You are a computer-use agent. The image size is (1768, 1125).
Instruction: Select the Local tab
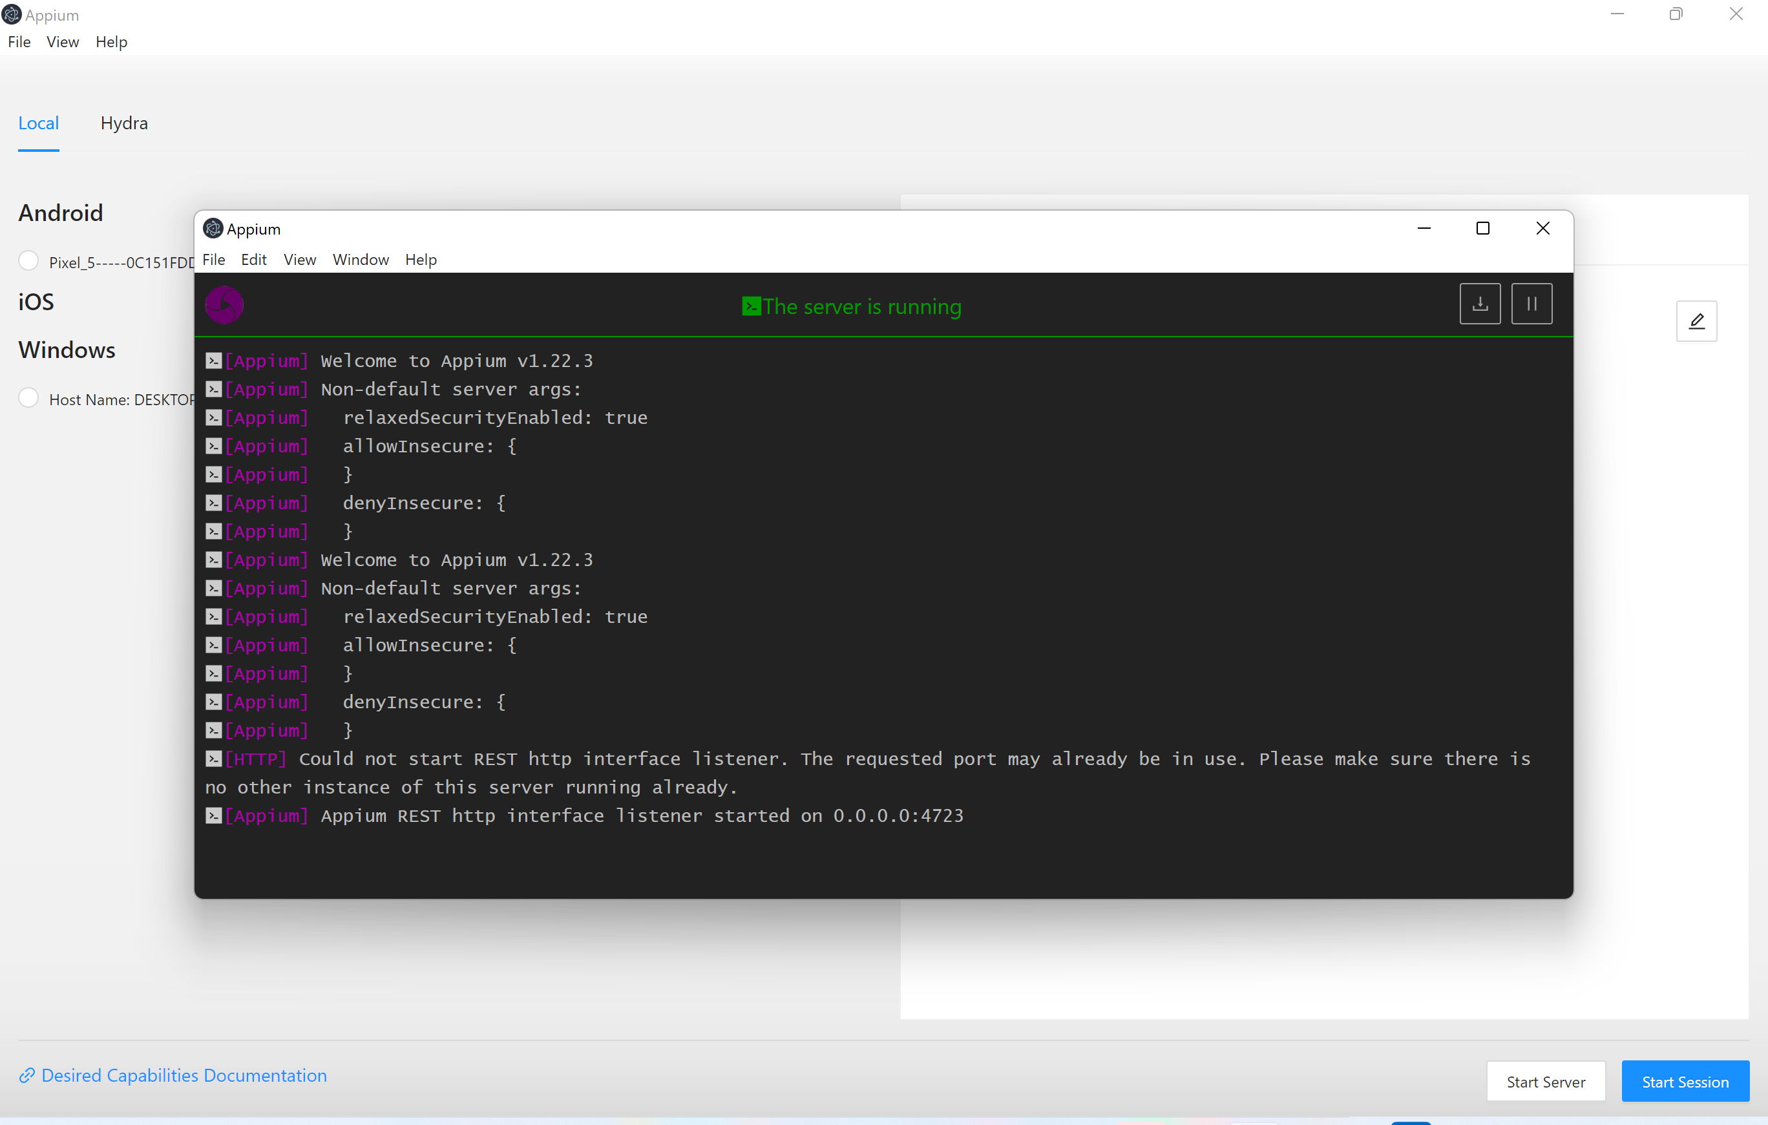tap(38, 123)
